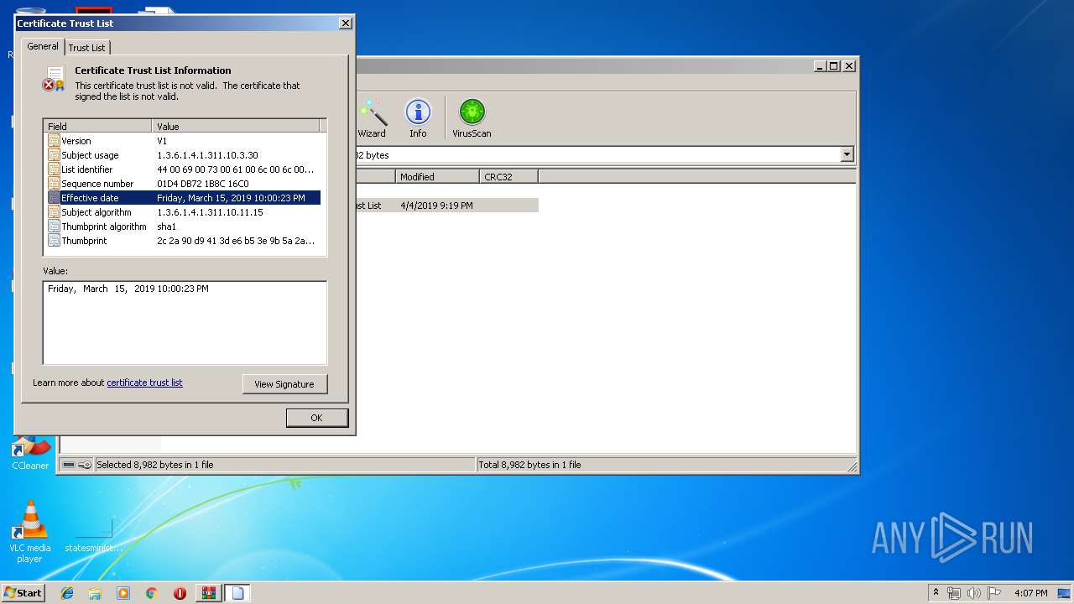Open the network status tray icon
Image resolution: width=1074 pixels, height=604 pixels.
pos(954,593)
